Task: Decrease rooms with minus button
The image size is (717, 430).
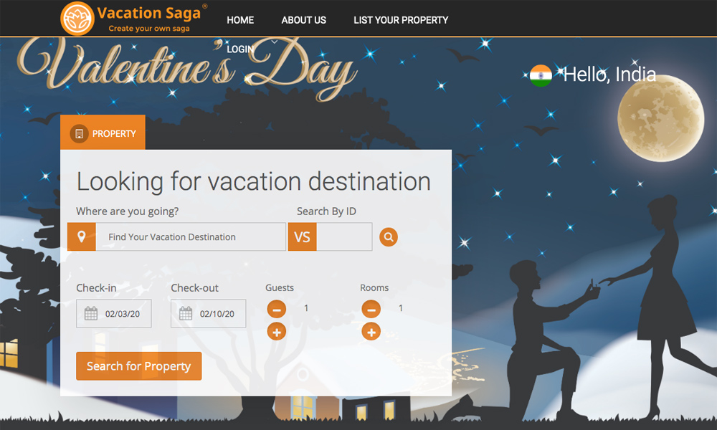Action: 371,309
